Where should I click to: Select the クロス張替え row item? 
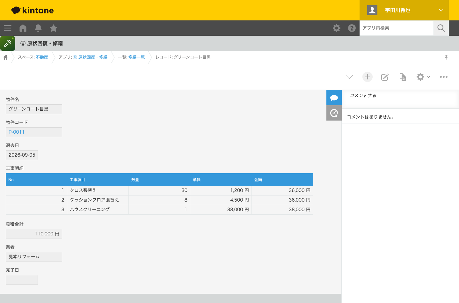pos(98,190)
